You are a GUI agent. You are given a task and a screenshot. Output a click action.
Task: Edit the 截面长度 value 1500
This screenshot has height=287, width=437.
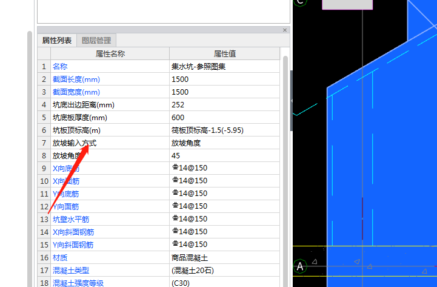pos(225,79)
